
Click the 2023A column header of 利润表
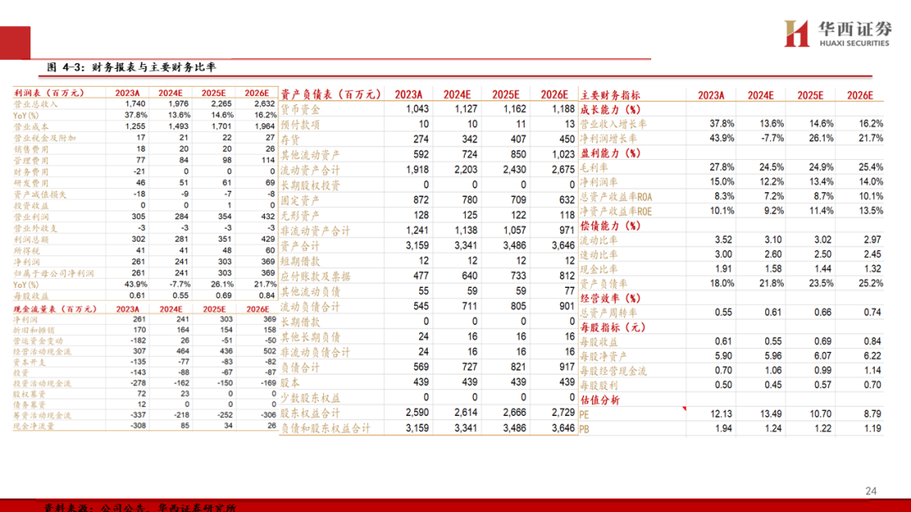[x=127, y=93]
